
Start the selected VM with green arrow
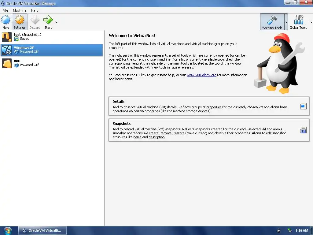pyautogui.click(x=48, y=20)
